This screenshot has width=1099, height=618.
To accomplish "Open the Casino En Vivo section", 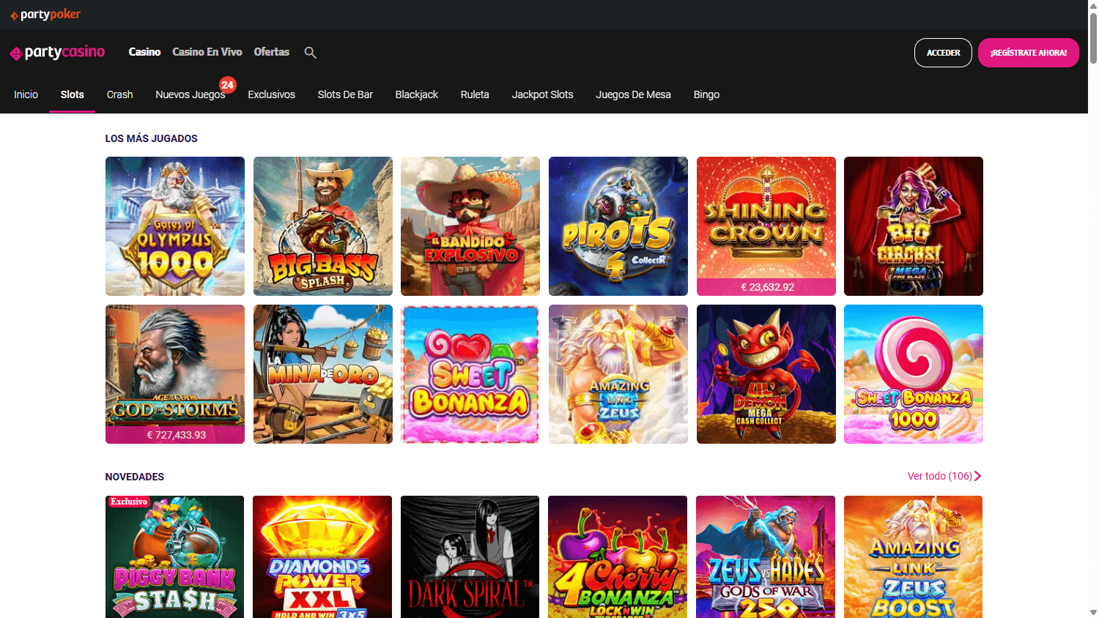I will pyautogui.click(x=207, y=52).
